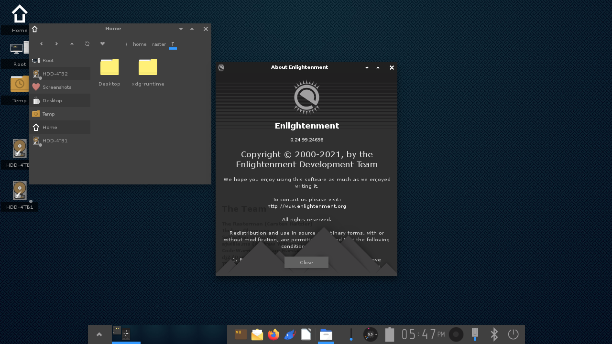Open the document writer from the shelf

pos(306,334)
